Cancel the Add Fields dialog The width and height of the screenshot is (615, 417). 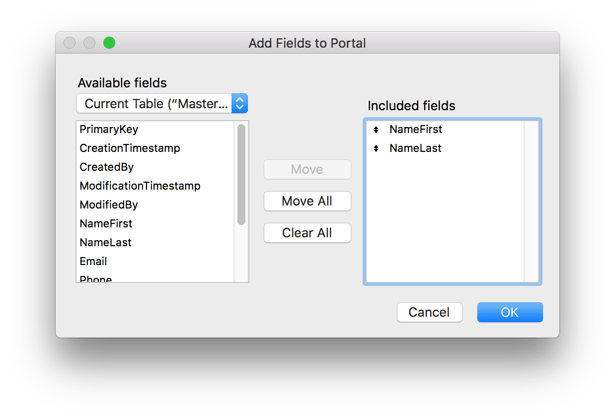(x=429, y=312)
